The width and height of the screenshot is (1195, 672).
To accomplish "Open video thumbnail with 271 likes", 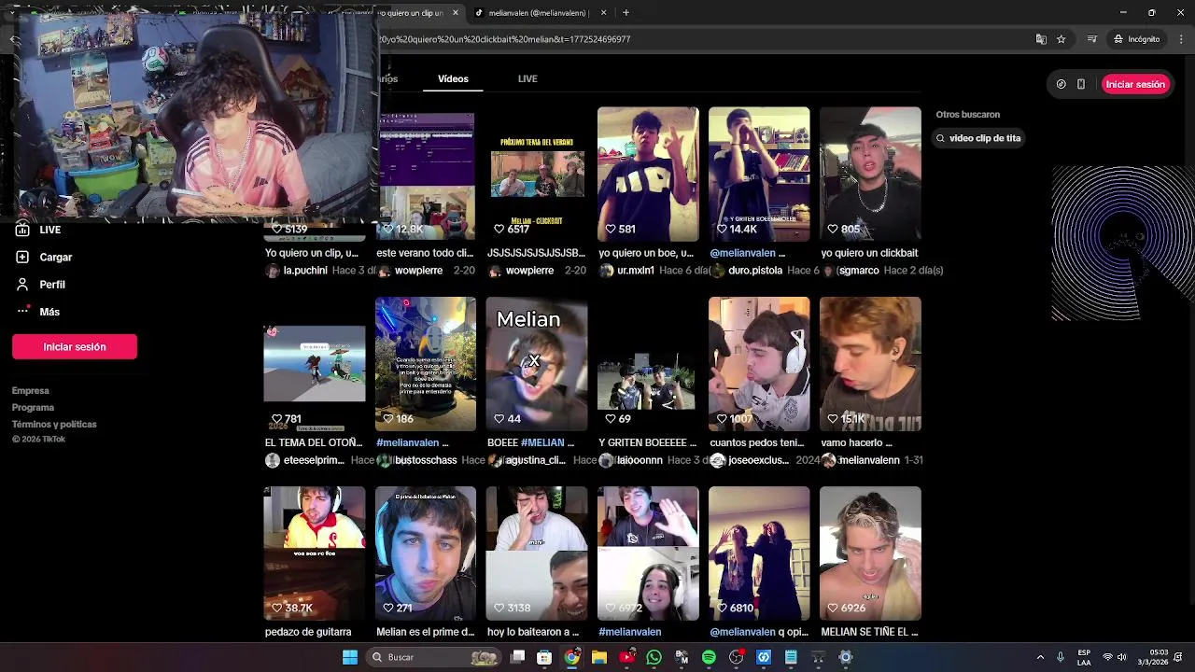I will 426,553.
